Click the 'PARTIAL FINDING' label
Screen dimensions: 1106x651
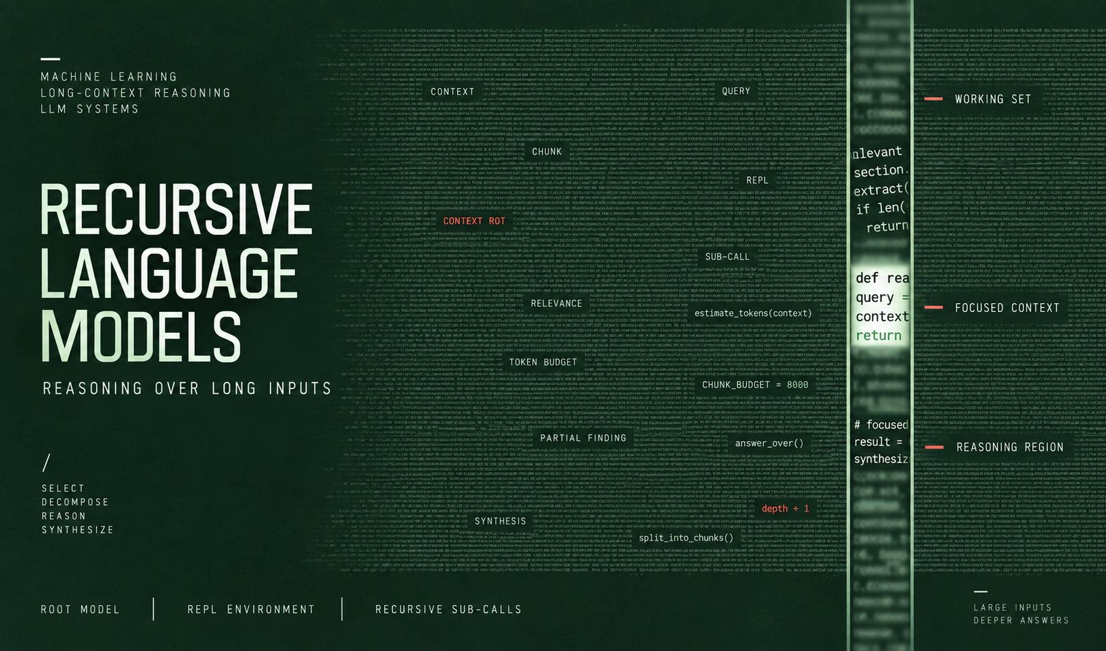click(x=583, y=439)
